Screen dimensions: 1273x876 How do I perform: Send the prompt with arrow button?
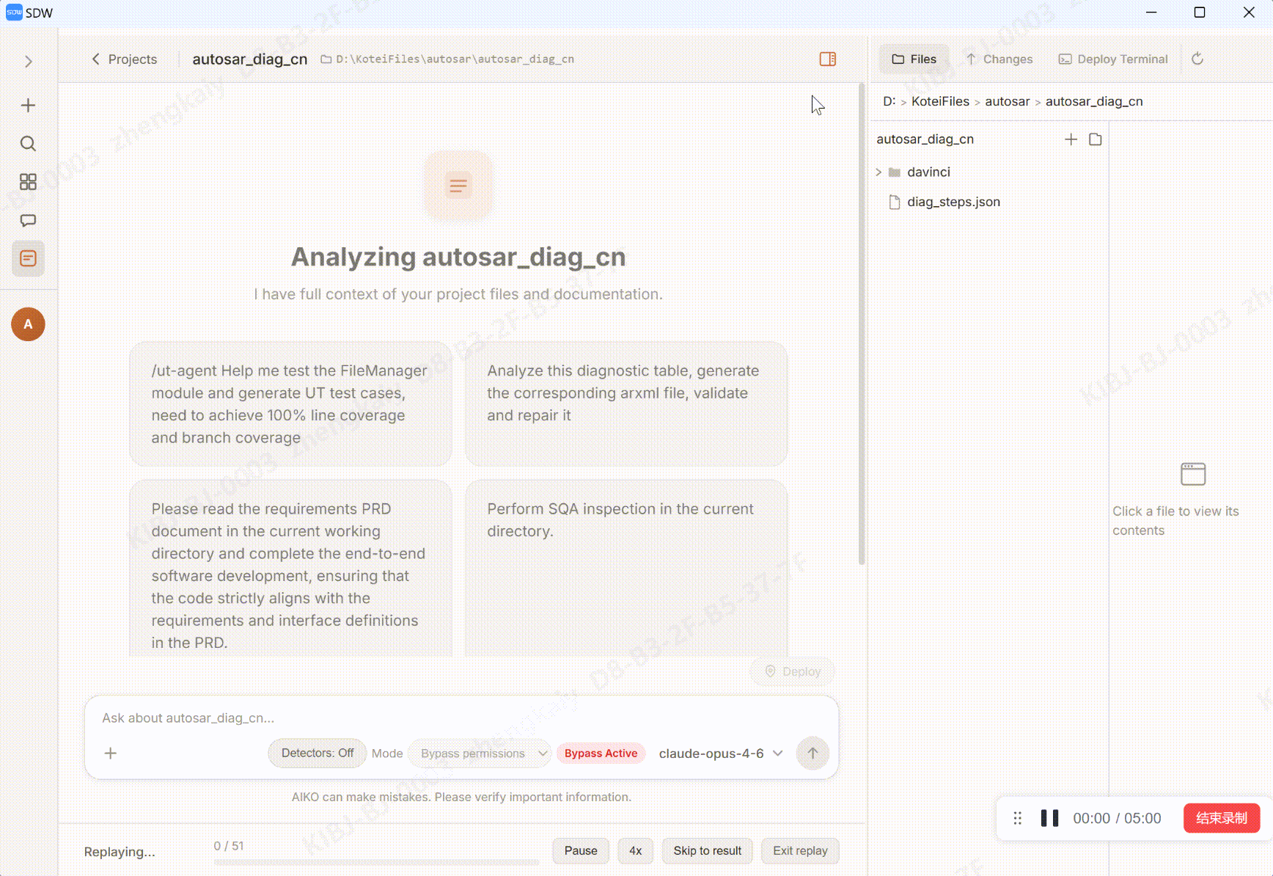pos(812,753)
